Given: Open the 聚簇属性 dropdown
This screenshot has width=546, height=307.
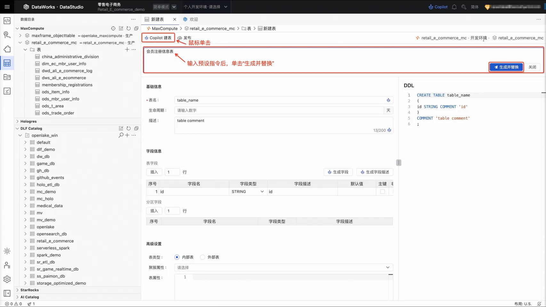Looking at the screenshot, I should [284, 267].
